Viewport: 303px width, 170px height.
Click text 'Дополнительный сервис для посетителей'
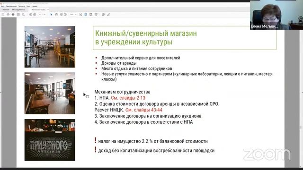tap(141, 58)
